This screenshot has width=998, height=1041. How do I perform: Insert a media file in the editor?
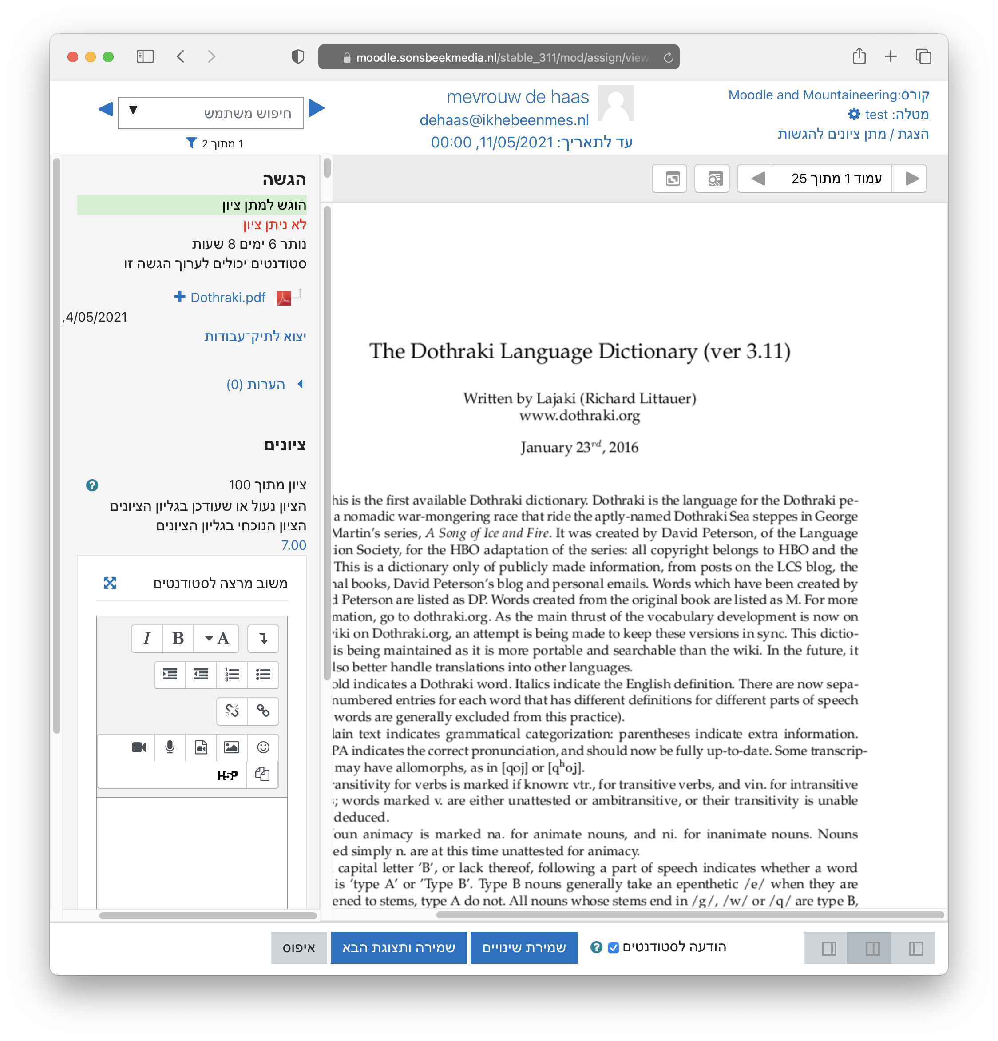(x=201, y=747)
